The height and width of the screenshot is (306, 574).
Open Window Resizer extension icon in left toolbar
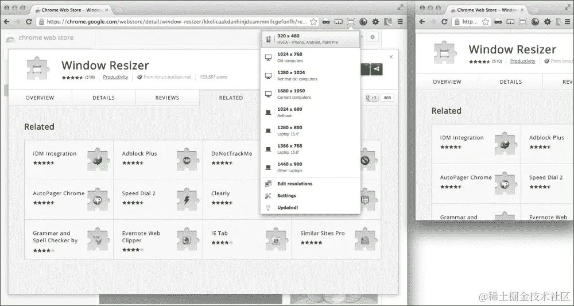351,22
